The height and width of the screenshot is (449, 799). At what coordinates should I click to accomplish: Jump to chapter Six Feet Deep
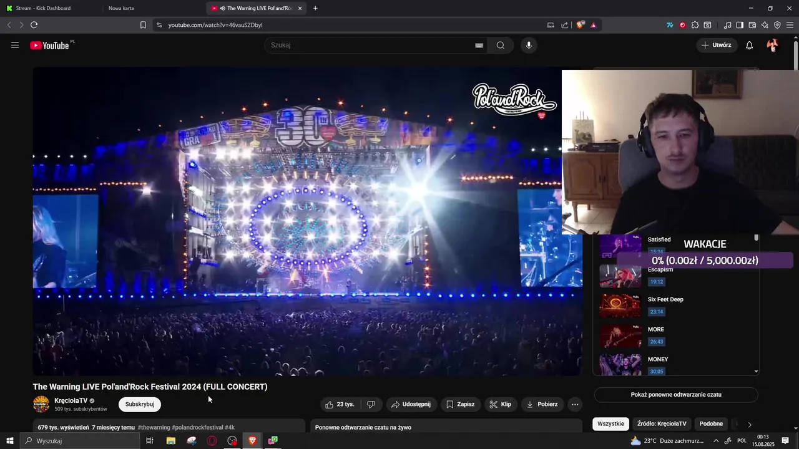[665, 299]
